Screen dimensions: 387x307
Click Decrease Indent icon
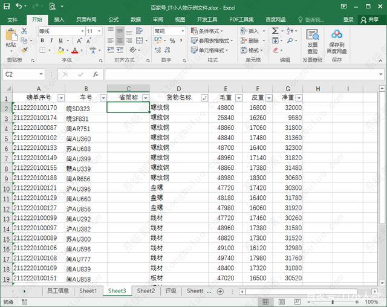point(111,50)
